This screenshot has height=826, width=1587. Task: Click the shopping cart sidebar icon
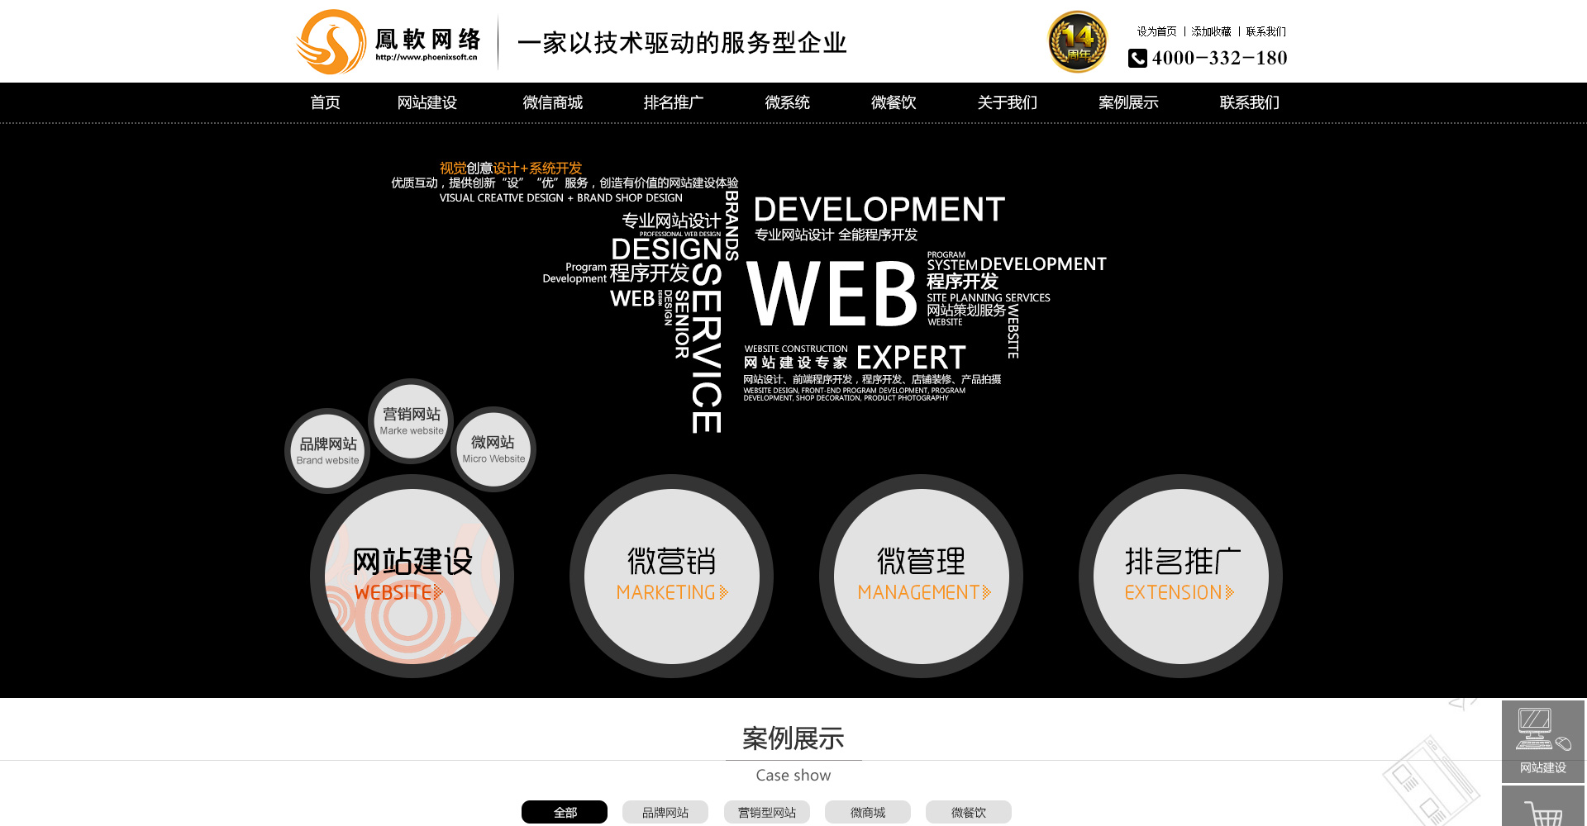pos(1542,811)
